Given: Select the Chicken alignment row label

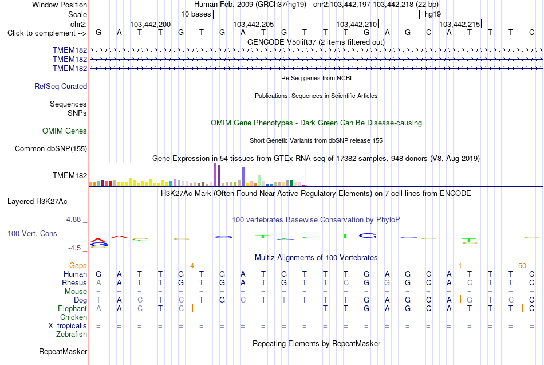Looking at the screenshot, I should point(73,317).
